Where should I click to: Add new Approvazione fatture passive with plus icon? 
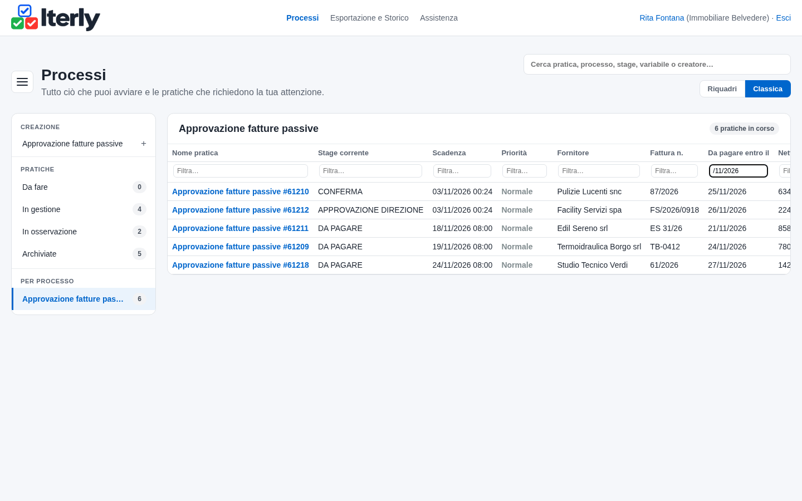(x=144, y=144)
